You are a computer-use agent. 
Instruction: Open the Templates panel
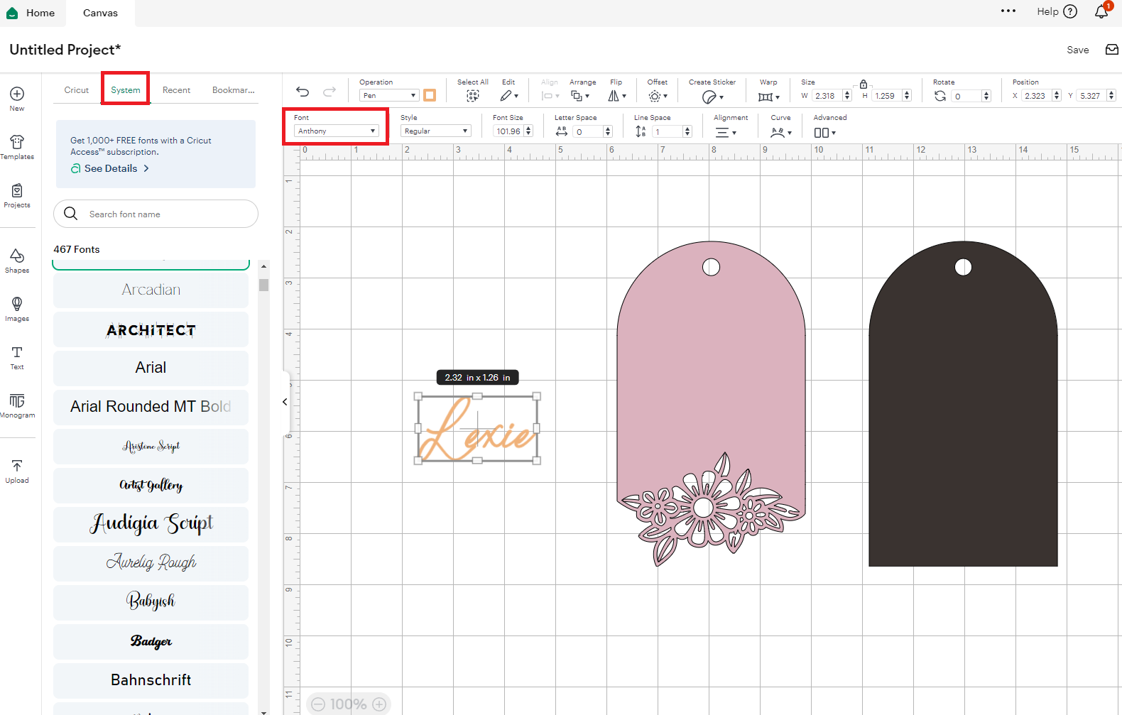coord(17,146)
